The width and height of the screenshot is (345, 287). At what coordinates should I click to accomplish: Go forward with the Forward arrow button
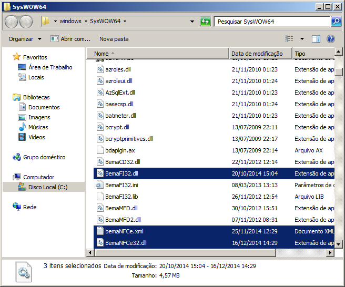click(26, 22)
